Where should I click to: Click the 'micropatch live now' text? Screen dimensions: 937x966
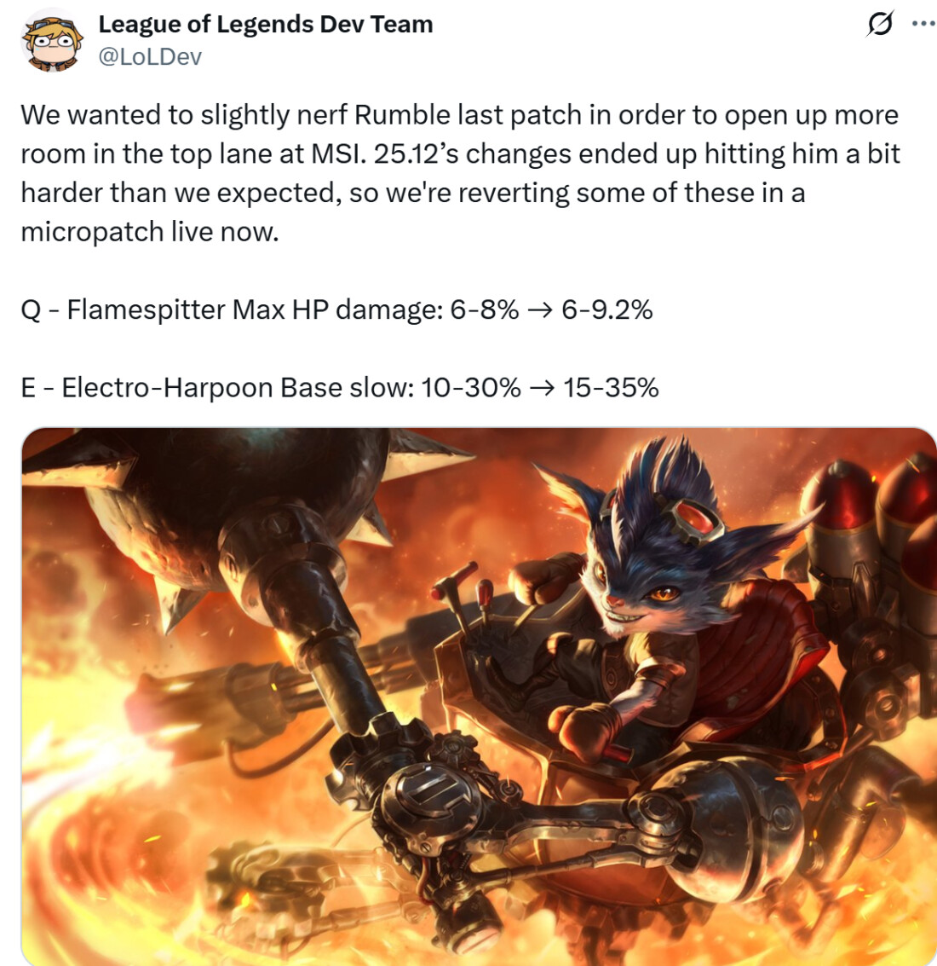coord(150,232)
